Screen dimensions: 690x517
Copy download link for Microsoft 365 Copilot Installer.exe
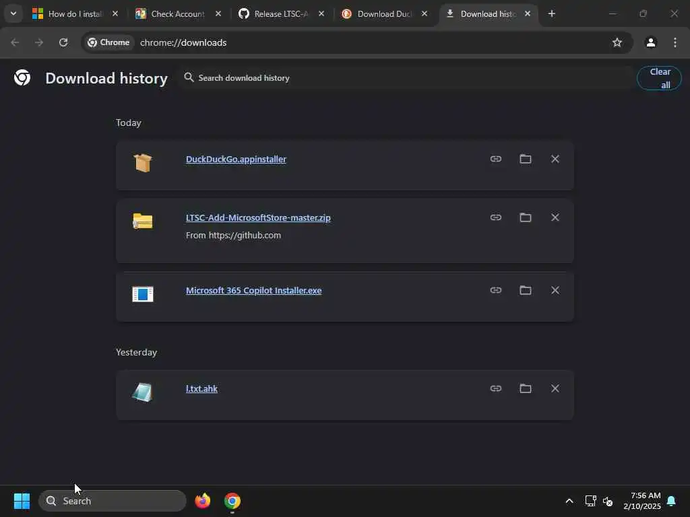[x=496, y=290]
